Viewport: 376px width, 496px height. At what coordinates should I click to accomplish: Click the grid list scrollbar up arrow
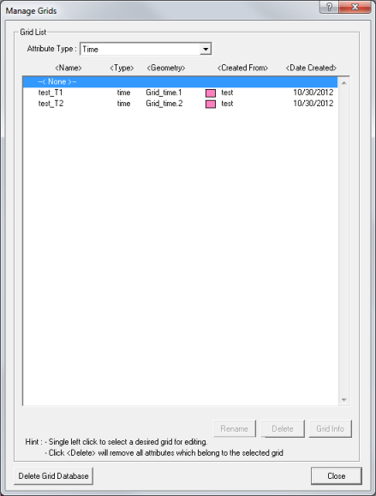tap(343, 83)
